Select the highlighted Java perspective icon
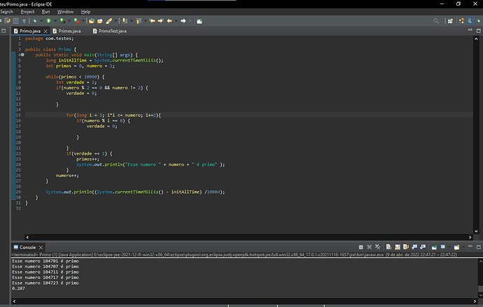Viewport: 483px width, 307px height. pos(470,21)
